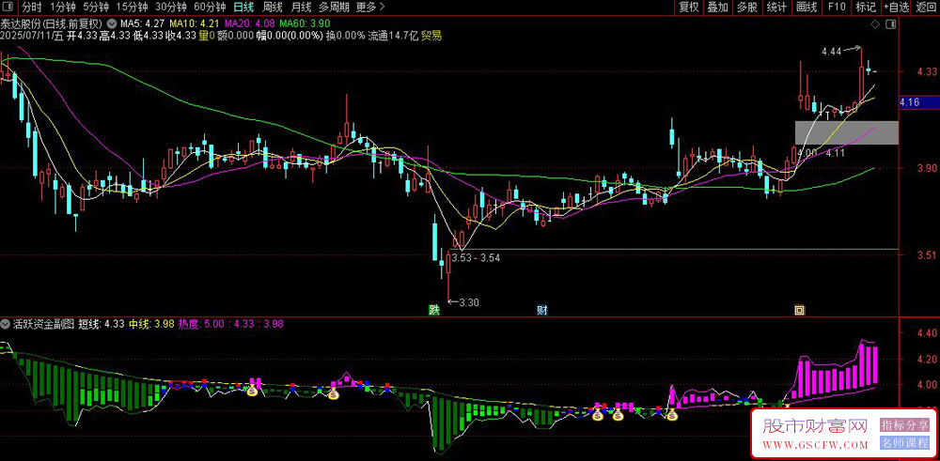The width and height of the screenshot is (940, 461).
Task: Click the 财 financial report marker
Action: coord(542,310)
